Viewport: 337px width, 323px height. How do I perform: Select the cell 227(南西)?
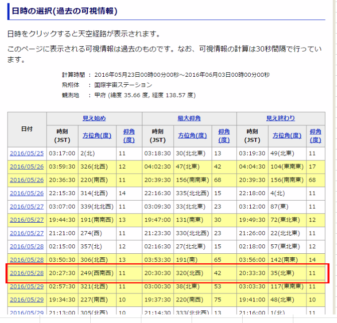tap(97, 300)
